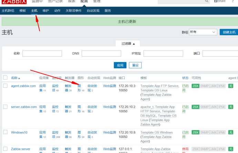238x153 pixels.
Task: Click the 端口 filter input field
Action: click(220, 54)
